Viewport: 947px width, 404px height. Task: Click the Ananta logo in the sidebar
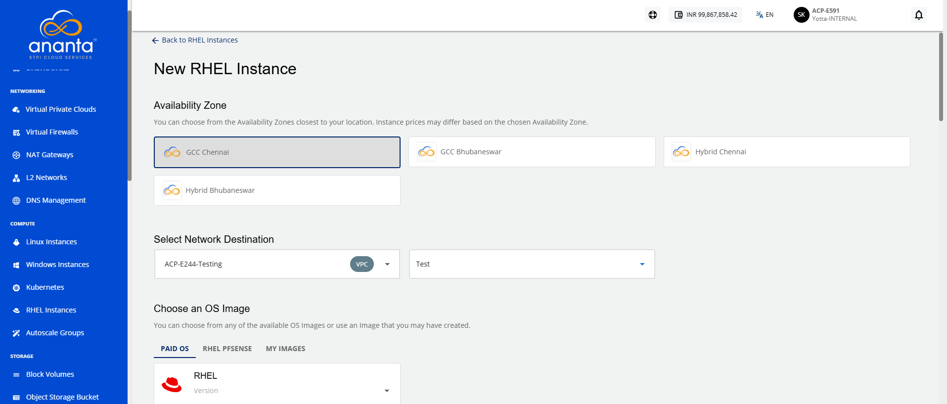(x=62, y=35)
